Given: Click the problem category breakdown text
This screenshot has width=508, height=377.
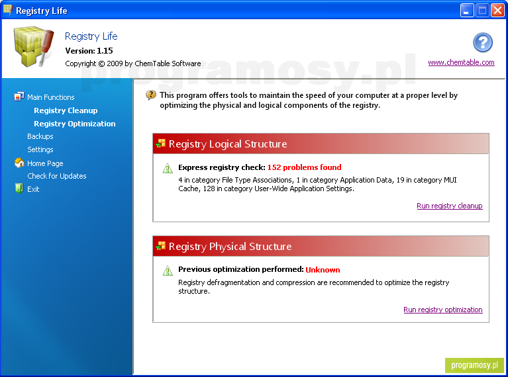Looking at the screenshot, I should pyautogui.click(x=317, y=184).
